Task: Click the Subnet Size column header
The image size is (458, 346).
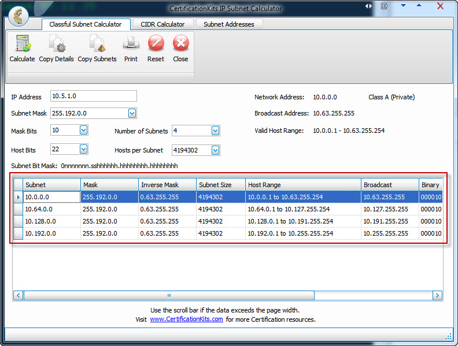Action: [221, 185]
